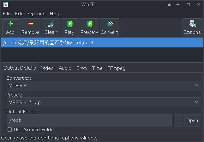Expand the Convert to MPEG-4 dropdown

click(x=104, y=86)
